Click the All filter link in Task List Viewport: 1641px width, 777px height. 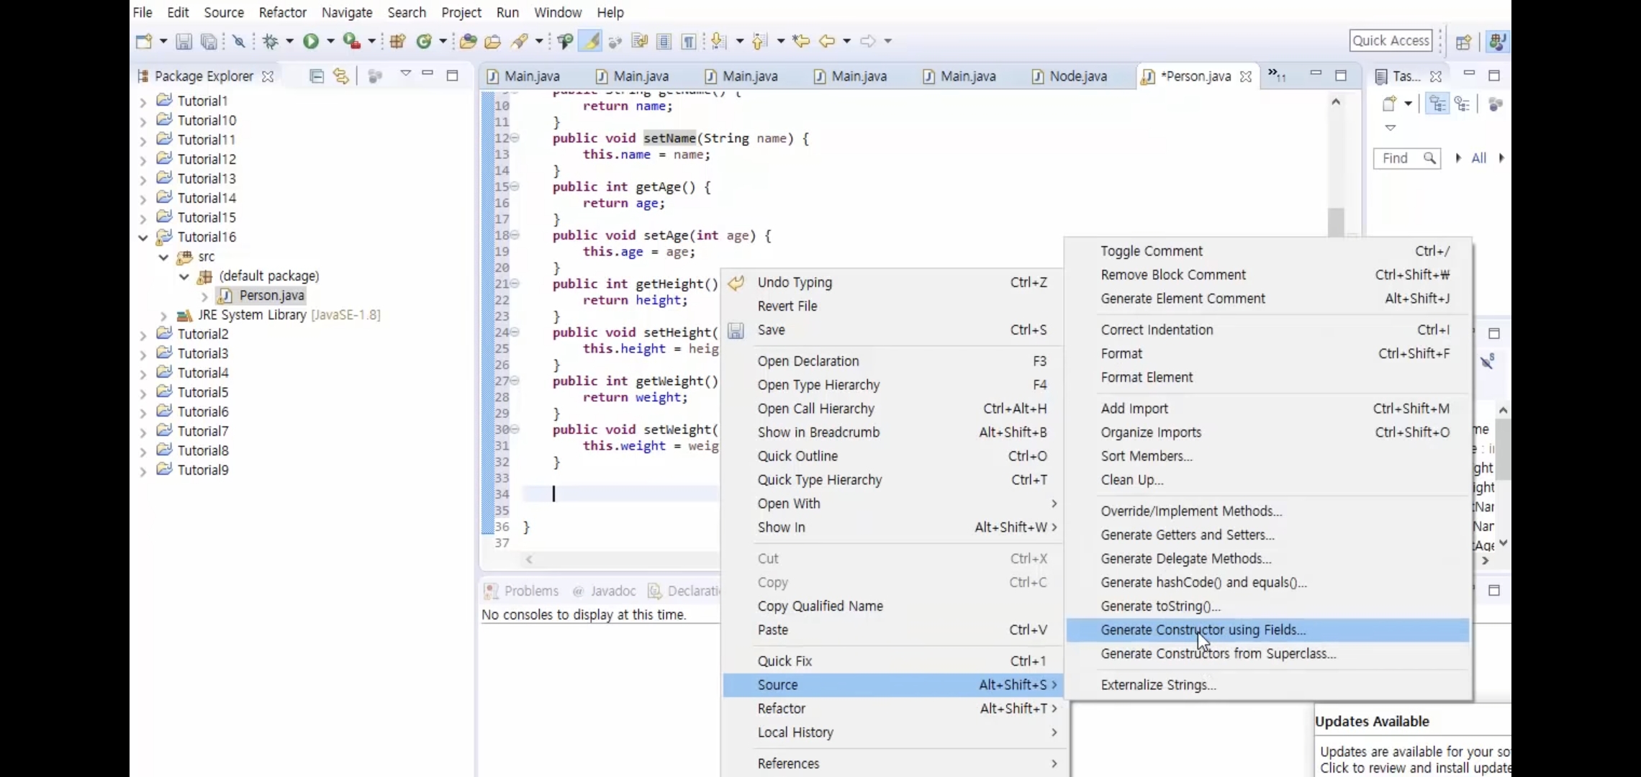click(x=1478, y=158)
